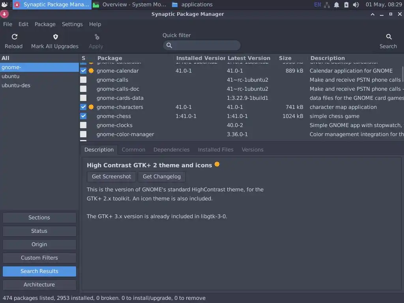Viewport: 404px width, 303px height.
Task: Switch to applications file manager taskbar window
Action: 192,5
